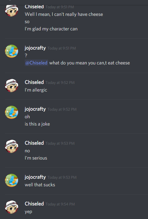The image size is (148, 219).
Task: Click the message "I'm glad my character can"
Action: click(51, 29)
